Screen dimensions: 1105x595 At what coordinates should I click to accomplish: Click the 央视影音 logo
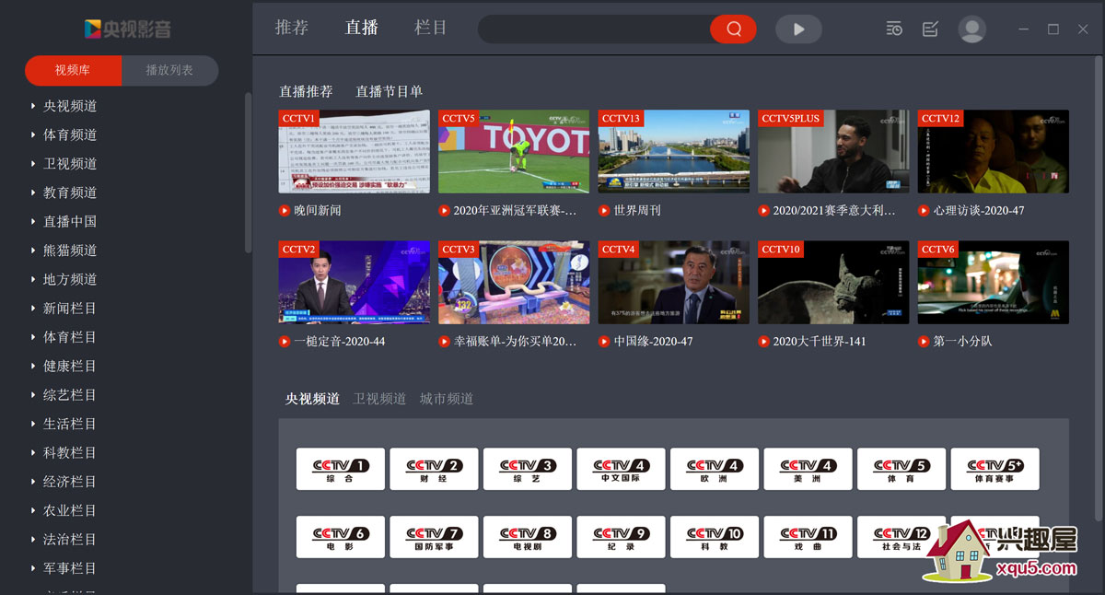coord(127,29)
